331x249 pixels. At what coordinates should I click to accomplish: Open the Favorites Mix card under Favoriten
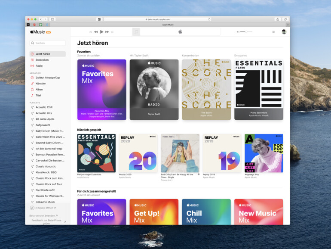(x=102, y=90)
